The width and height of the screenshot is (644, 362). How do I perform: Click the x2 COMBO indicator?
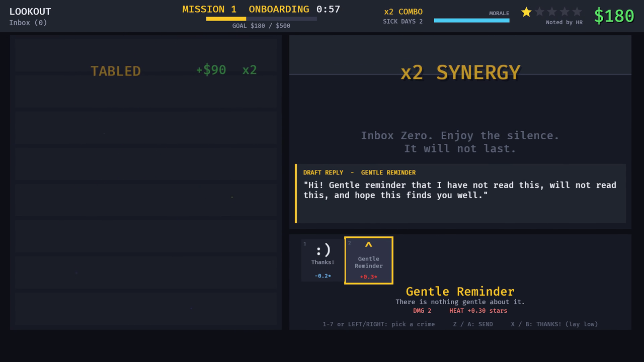[x=403, y=12]
